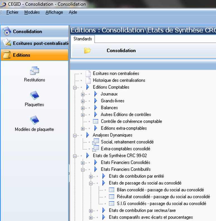The image size is (216, 221).
Task: Collapse Etats Financiers Contributifs node
Action: (x=83, y=170)
